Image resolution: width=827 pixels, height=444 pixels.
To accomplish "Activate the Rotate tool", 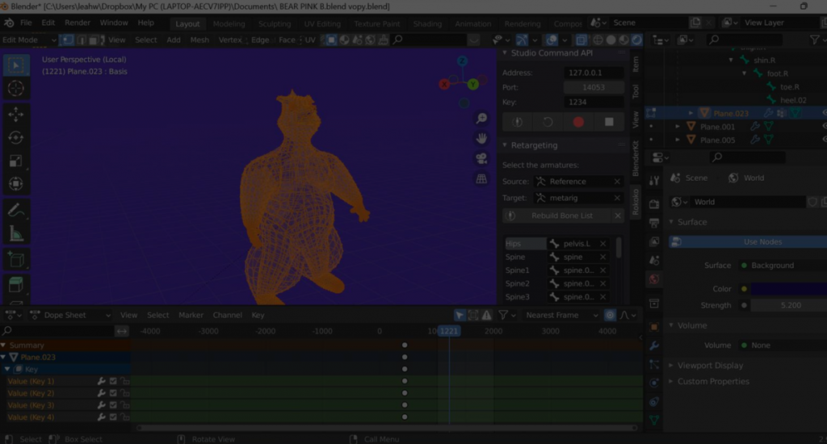I will tap(16, 137).
